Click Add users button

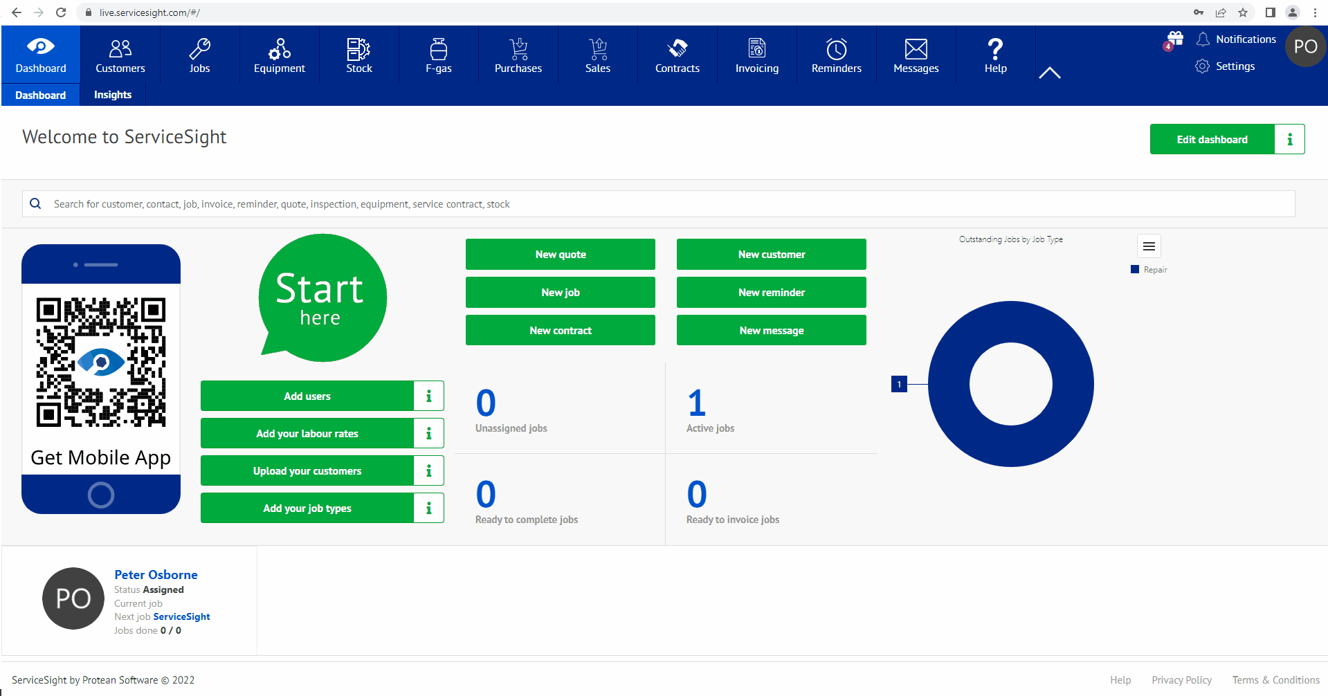pyautogui.click(x=307, y=396)
